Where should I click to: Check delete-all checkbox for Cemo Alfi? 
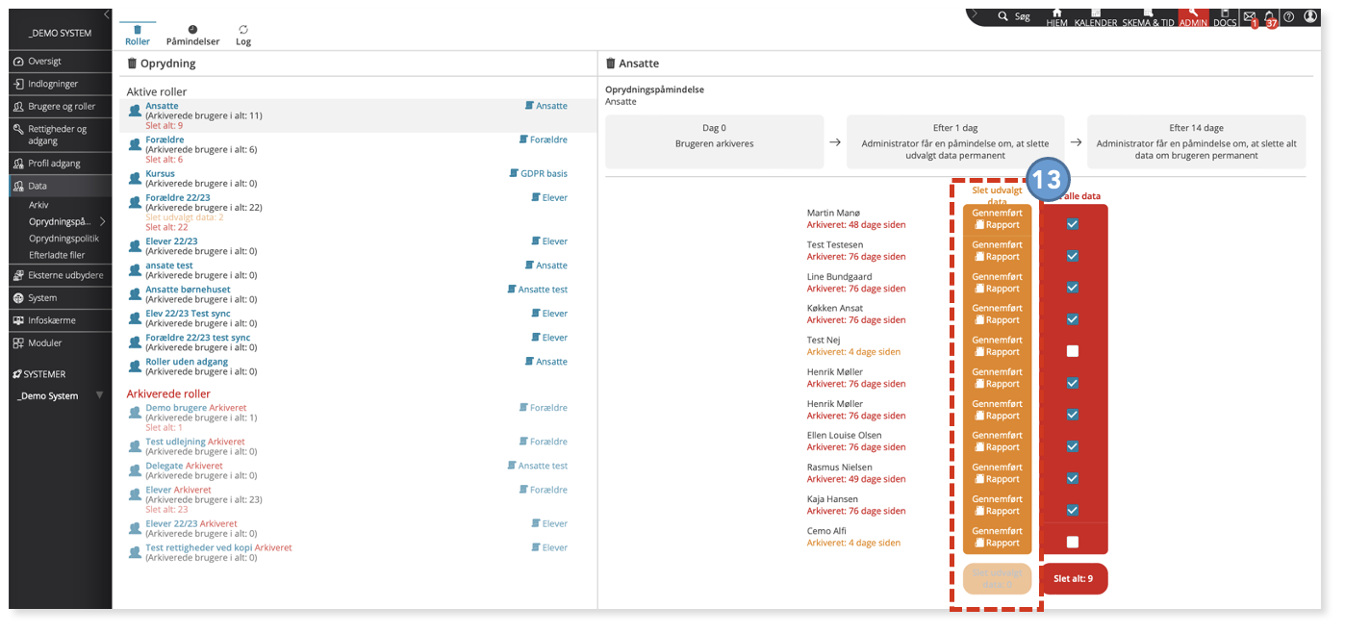coord(1073,542)
